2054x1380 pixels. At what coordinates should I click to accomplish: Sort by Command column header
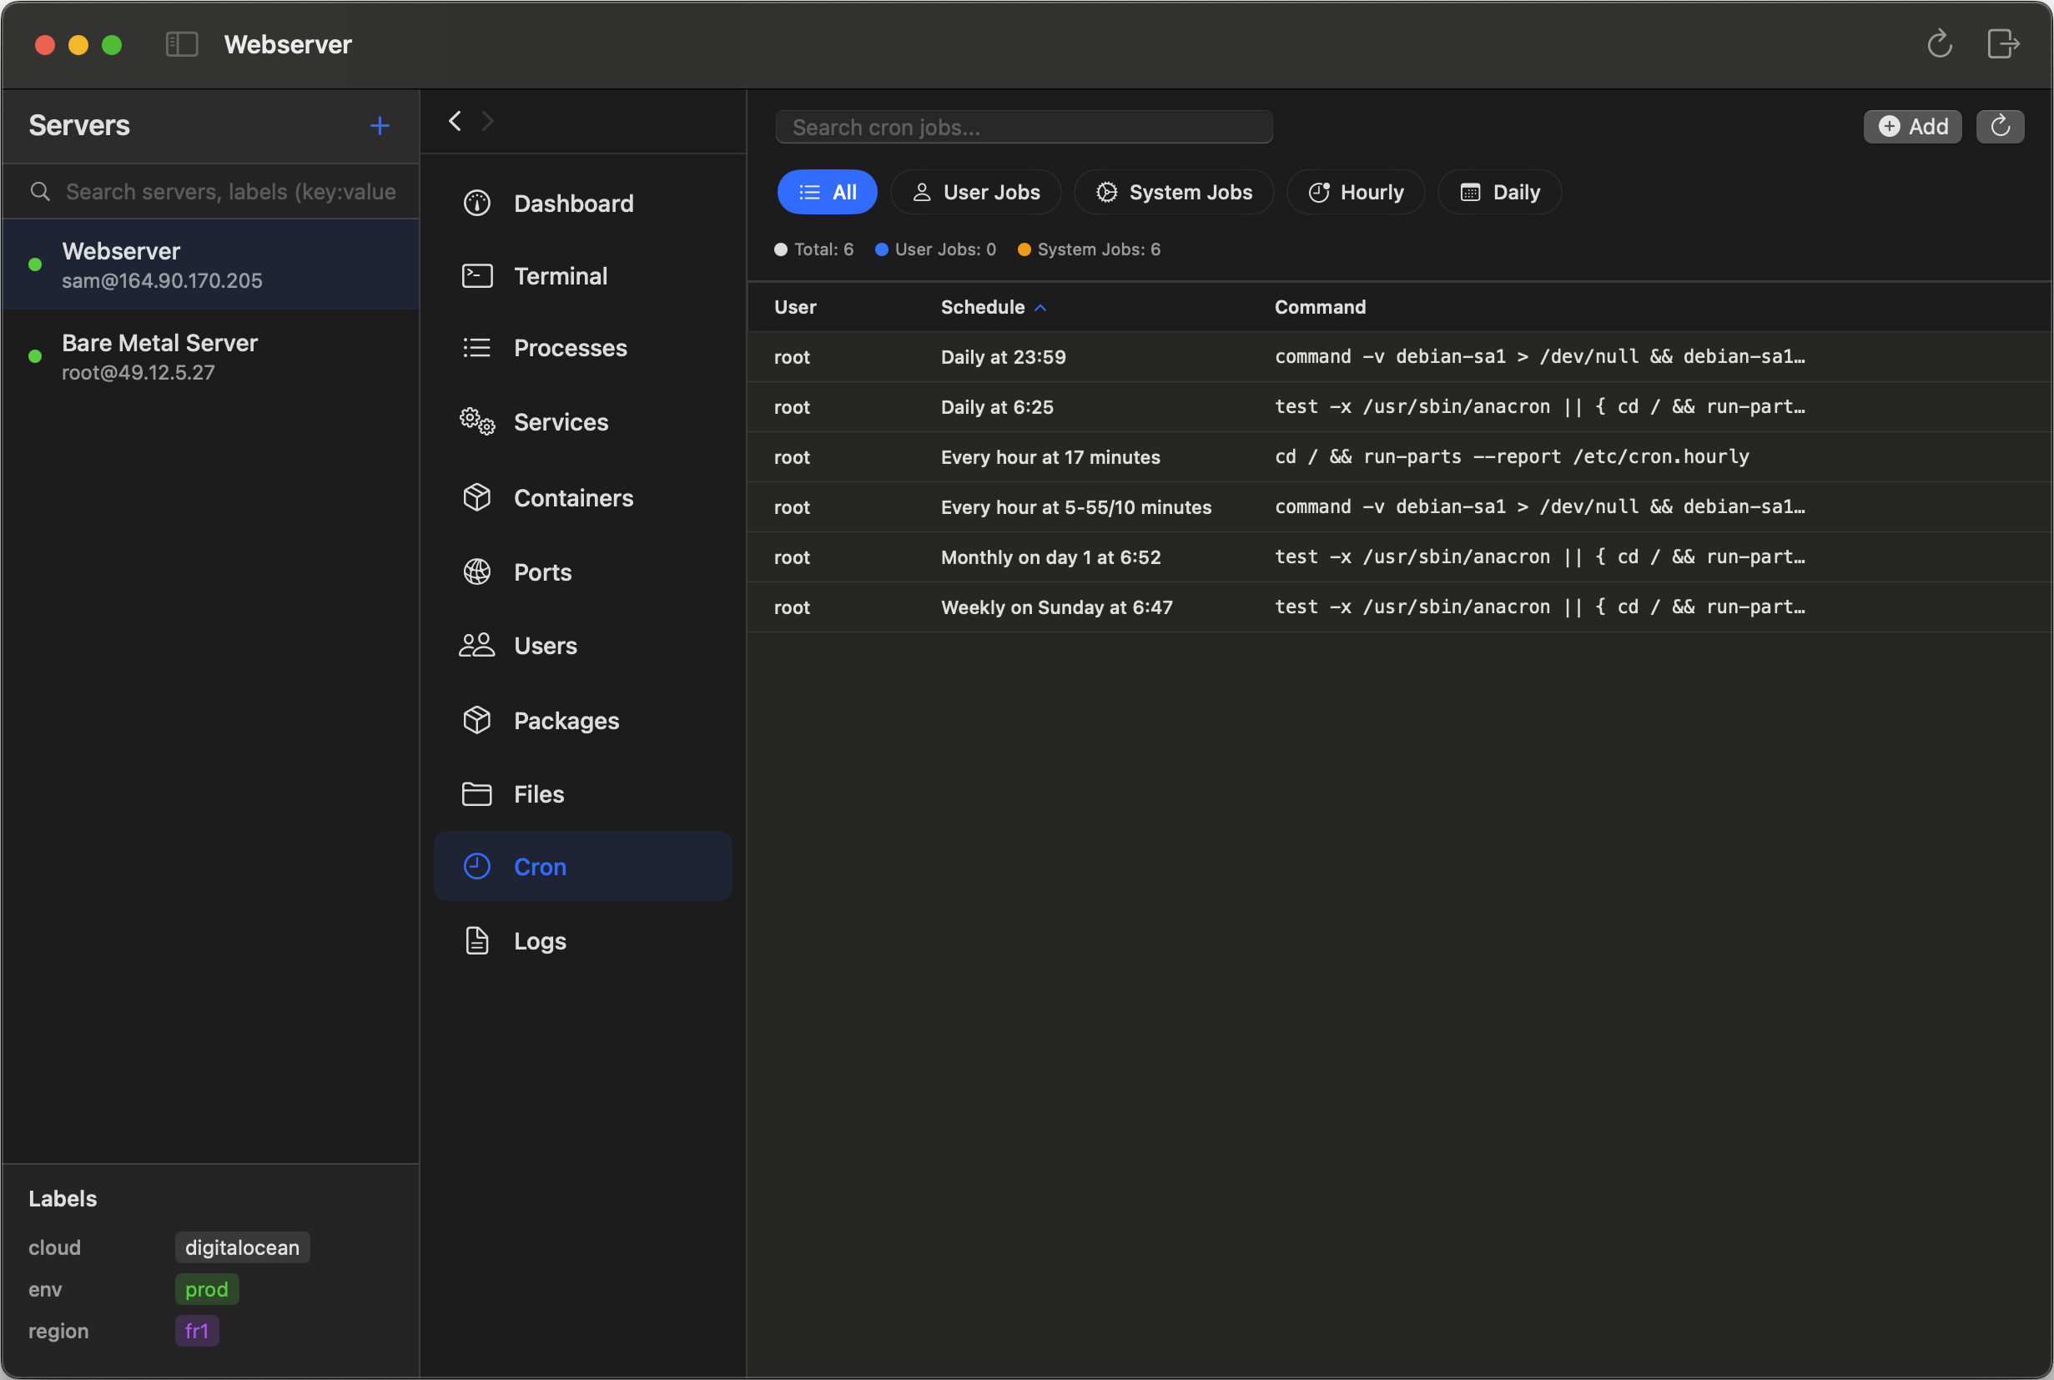pos(1320,307)
